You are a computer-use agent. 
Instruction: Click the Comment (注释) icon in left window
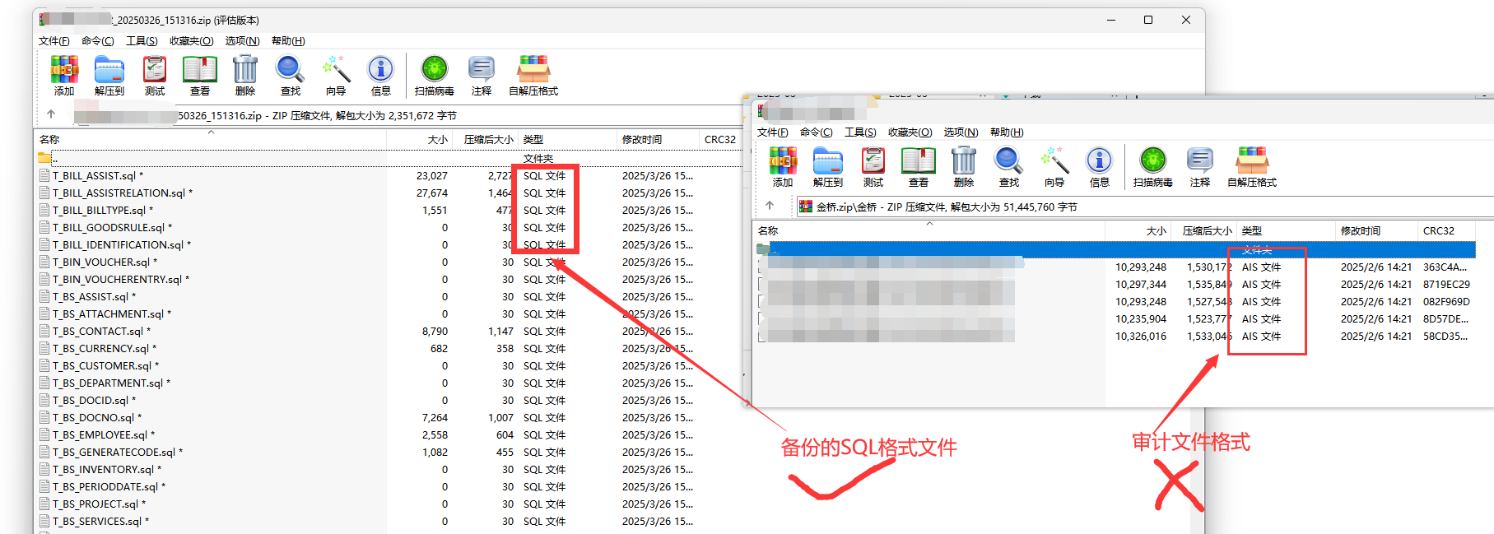point(481,75)
